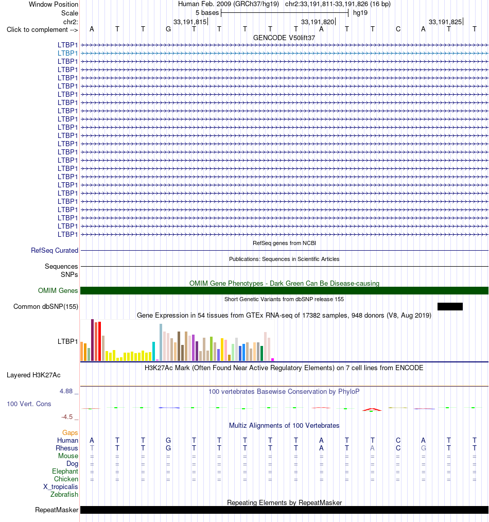Click the '5 bases' scale bar label

[x=207, y=13]
